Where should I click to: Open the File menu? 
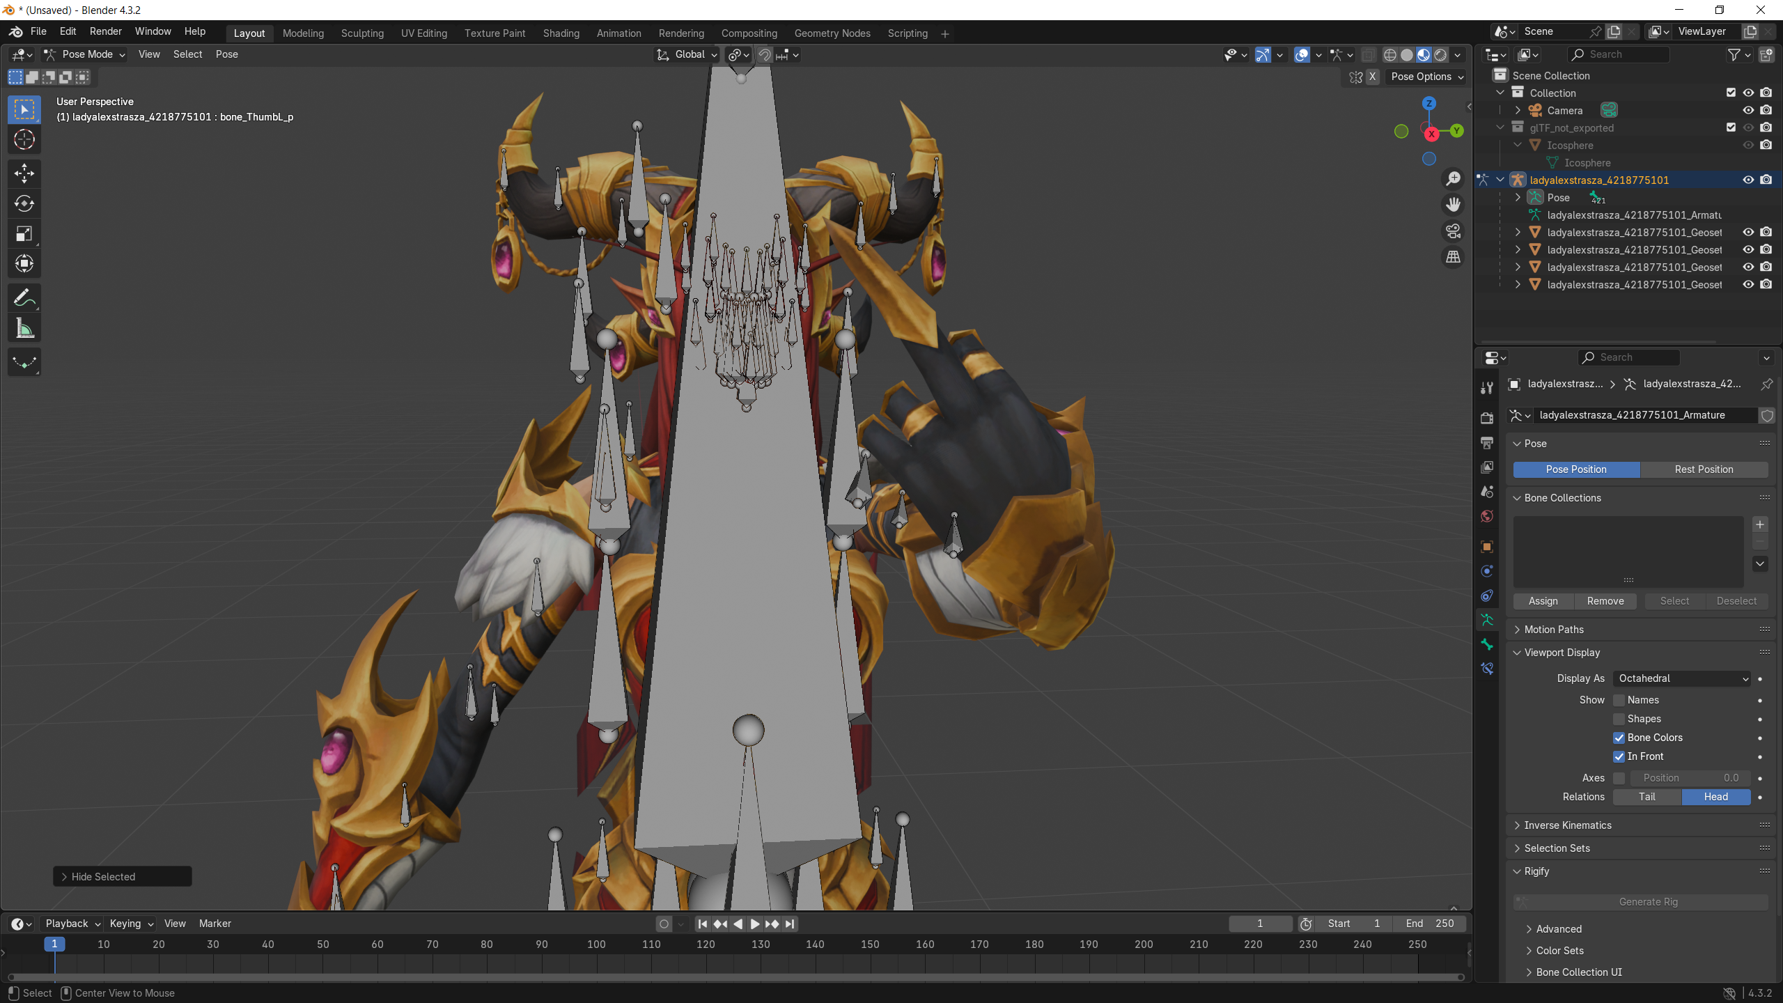click(38, 31)
